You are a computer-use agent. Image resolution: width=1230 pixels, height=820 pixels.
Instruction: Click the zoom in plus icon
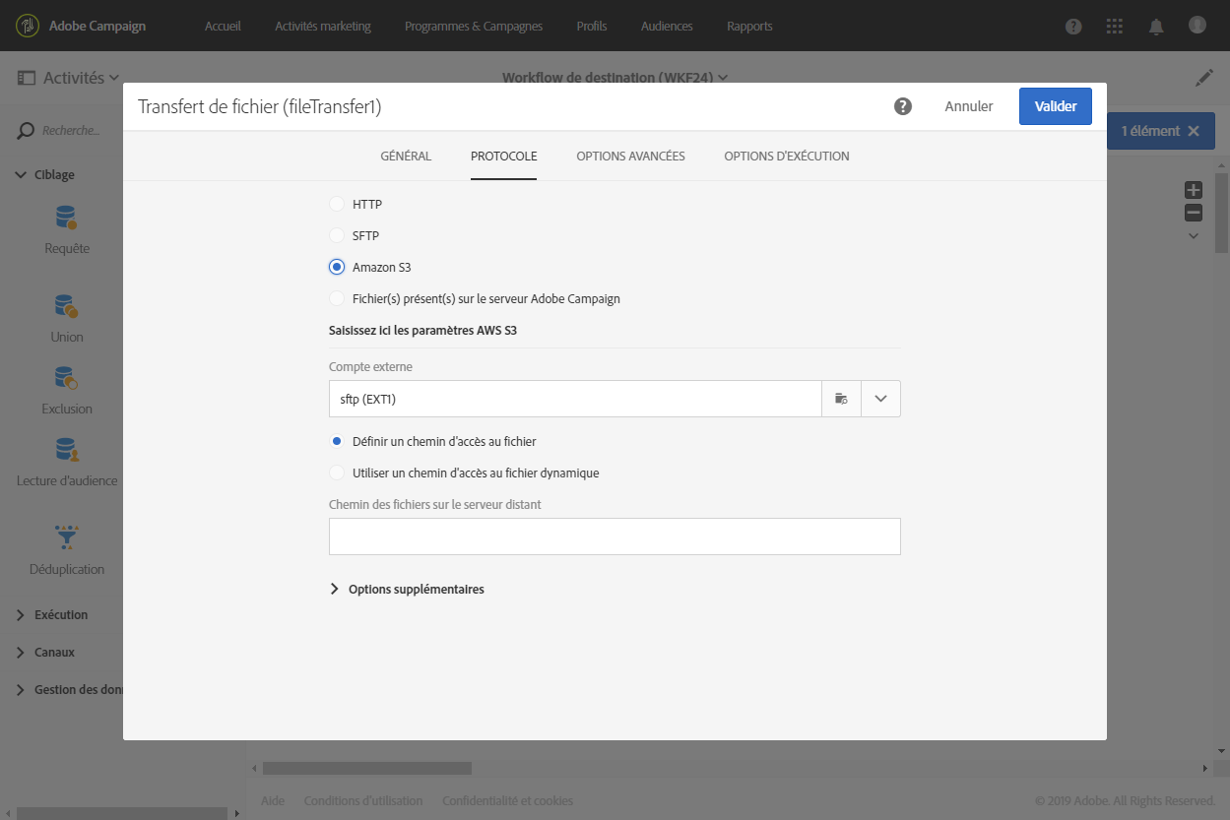[1194, 190]
